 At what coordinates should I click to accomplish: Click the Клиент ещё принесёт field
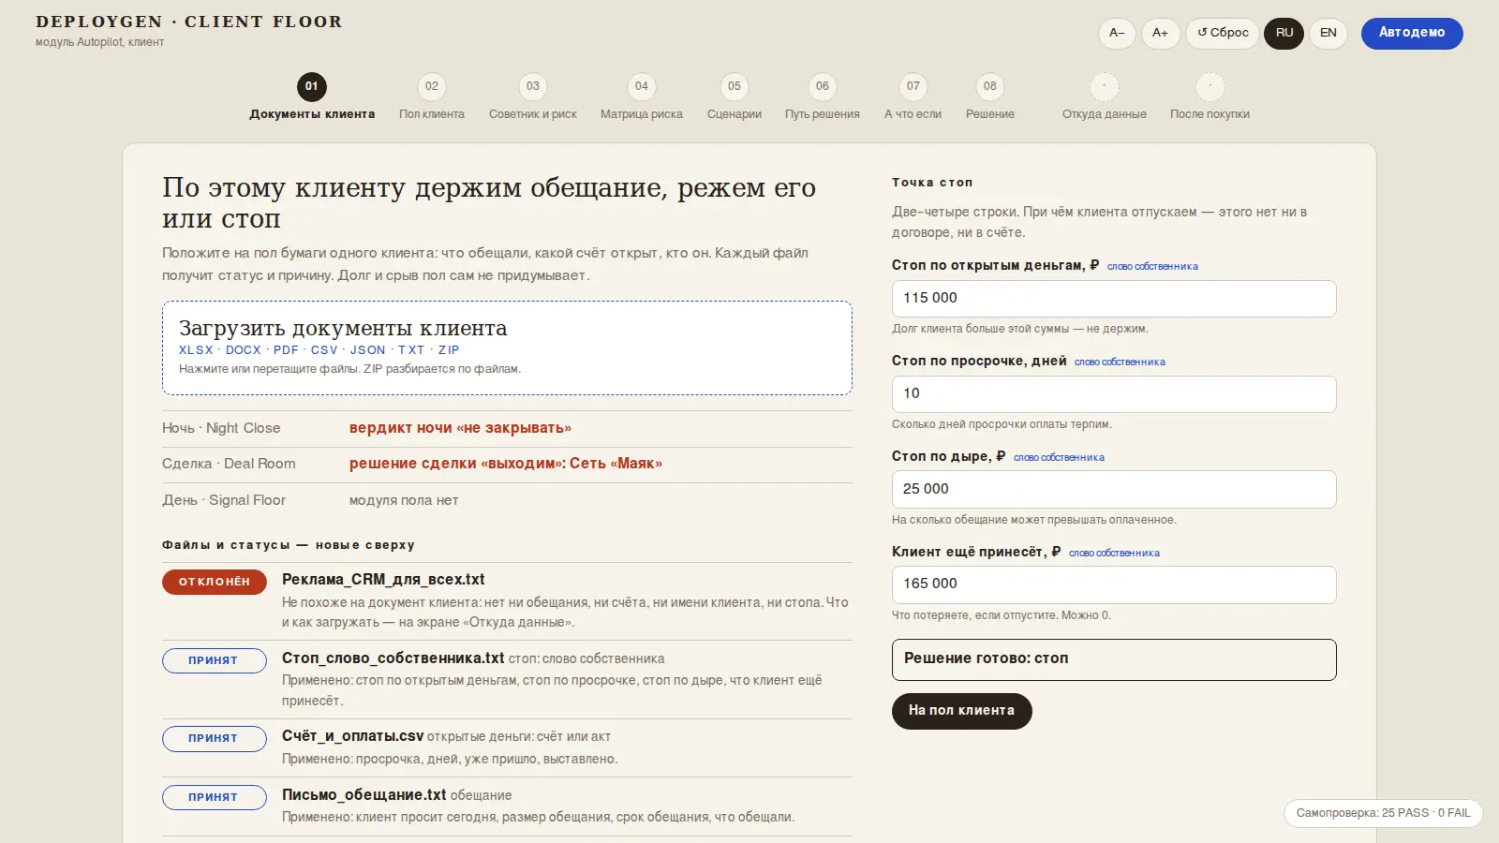1114,584
